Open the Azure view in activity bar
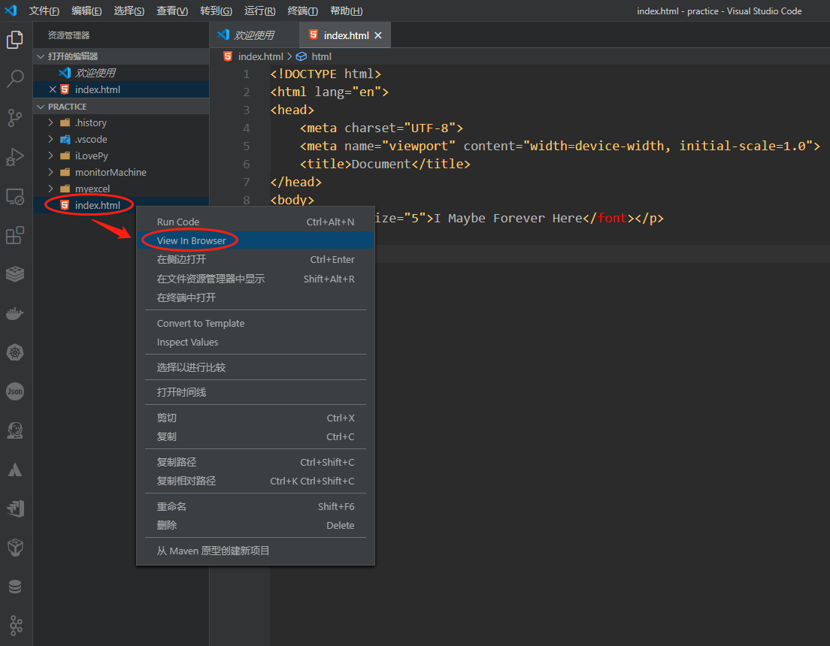Image resolution: width=830 pixels, height=646 pixels. (15, 469)
